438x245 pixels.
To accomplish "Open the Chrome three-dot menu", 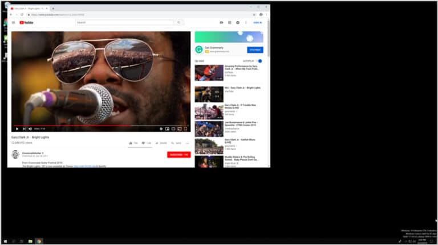I will [266, 14].
